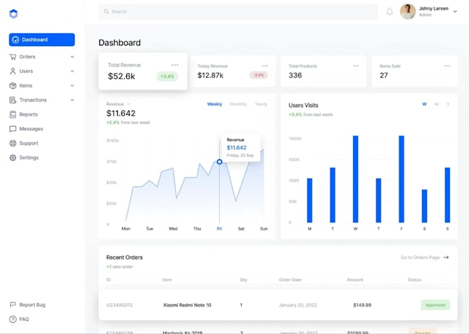The image size is (469, 334).
Task: Click the app logo in sidebar
Action: pos(14,14)
